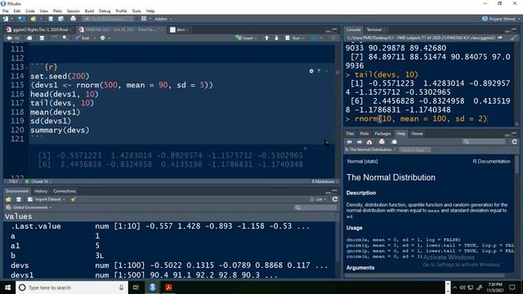Click the Environment search field
523x294 pixels.
(x=315, y=207)
